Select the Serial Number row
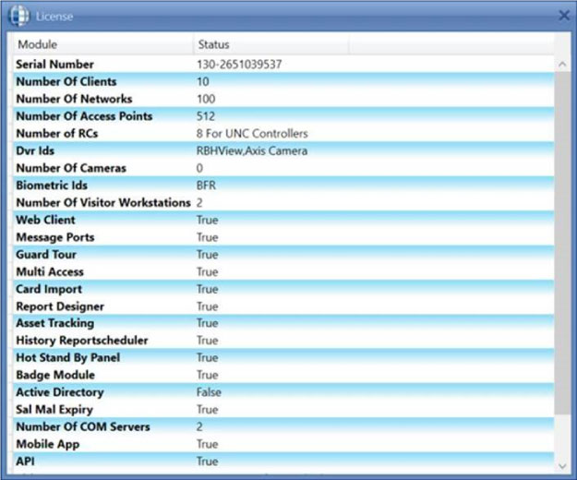This screenshot has width=577, height=480. click(55, 65)
